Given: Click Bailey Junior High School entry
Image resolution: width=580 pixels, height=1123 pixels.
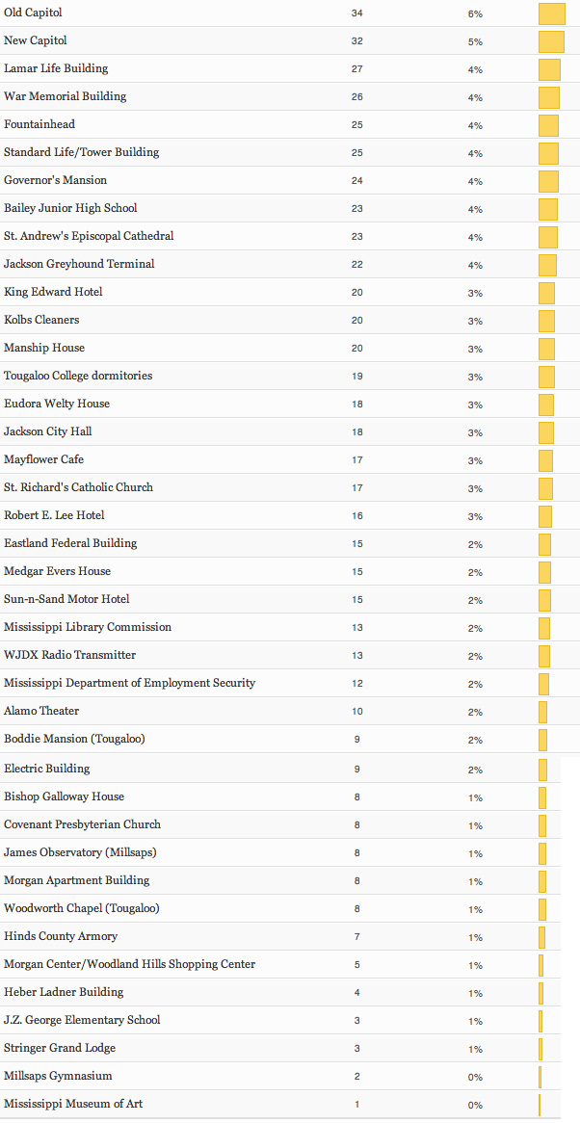Looking at the screenshot, I should [70, 208].
